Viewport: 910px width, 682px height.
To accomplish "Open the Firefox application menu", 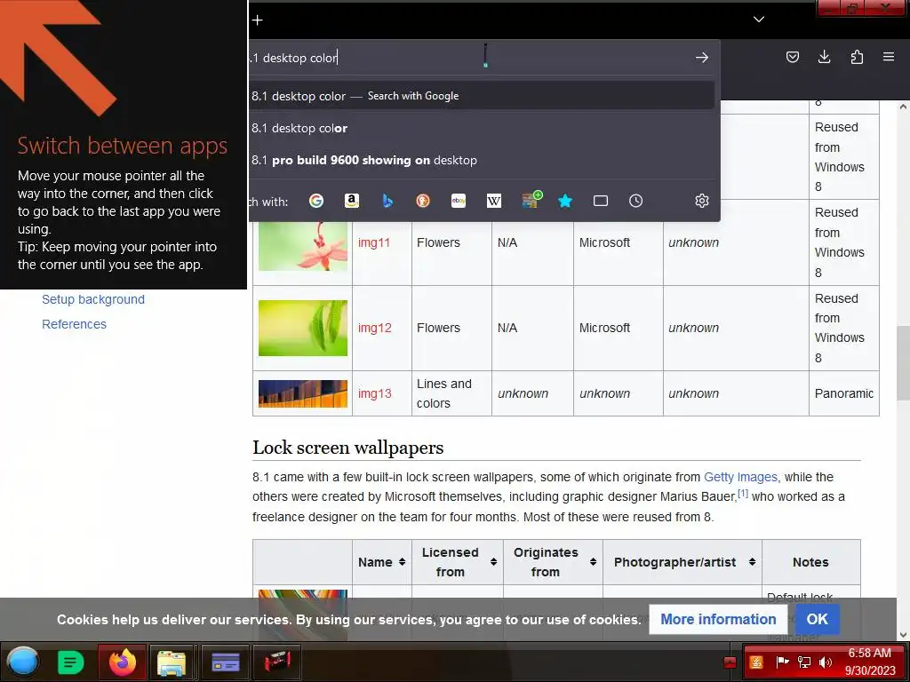I will point(889,57).
